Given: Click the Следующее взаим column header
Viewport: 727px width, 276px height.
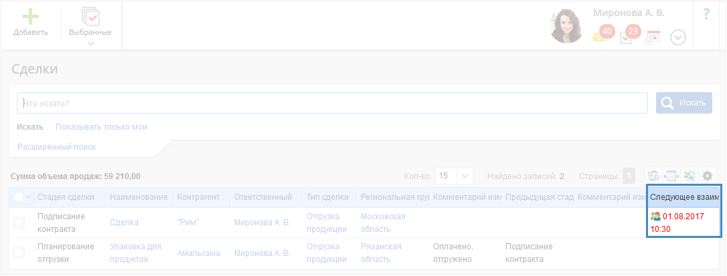Looking at the screenshot, I should tap(684, 197).
